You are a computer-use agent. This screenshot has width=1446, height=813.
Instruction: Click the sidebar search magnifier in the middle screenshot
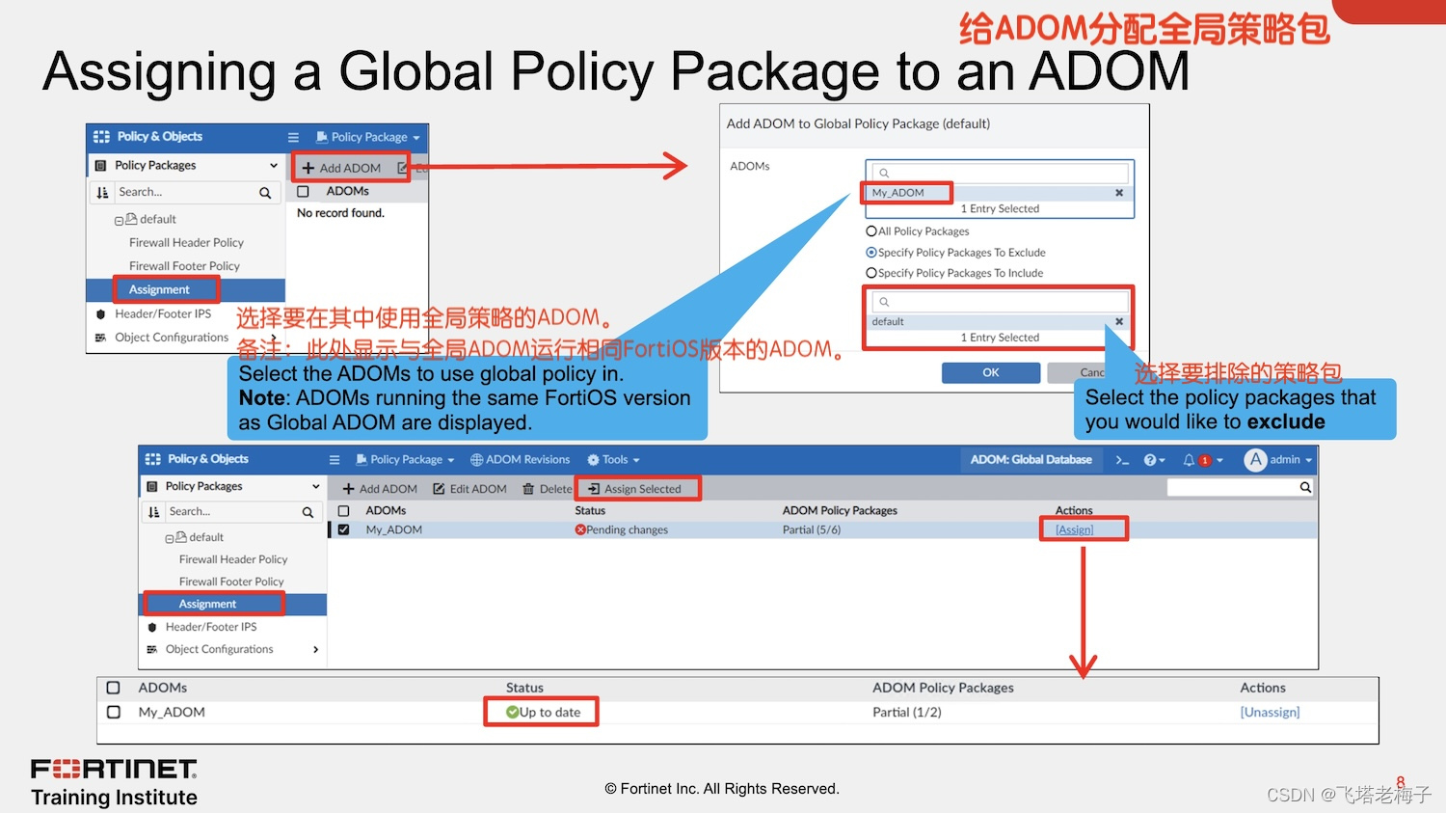308,512
